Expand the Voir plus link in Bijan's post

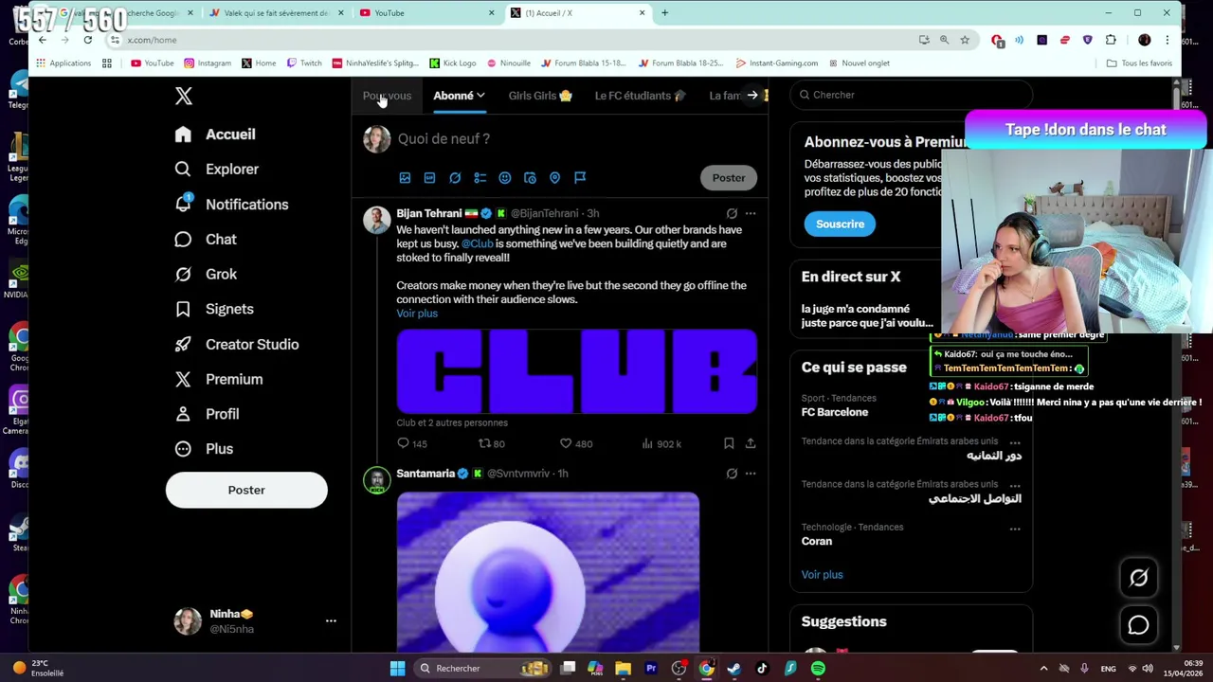(x=417, y=314)
